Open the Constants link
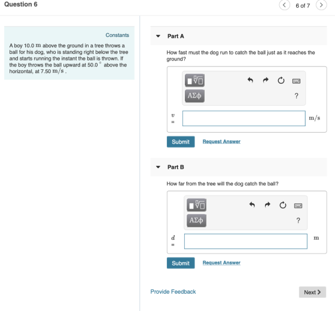The image size is (335, 311). pyautogui.click(x=117, y=35)
